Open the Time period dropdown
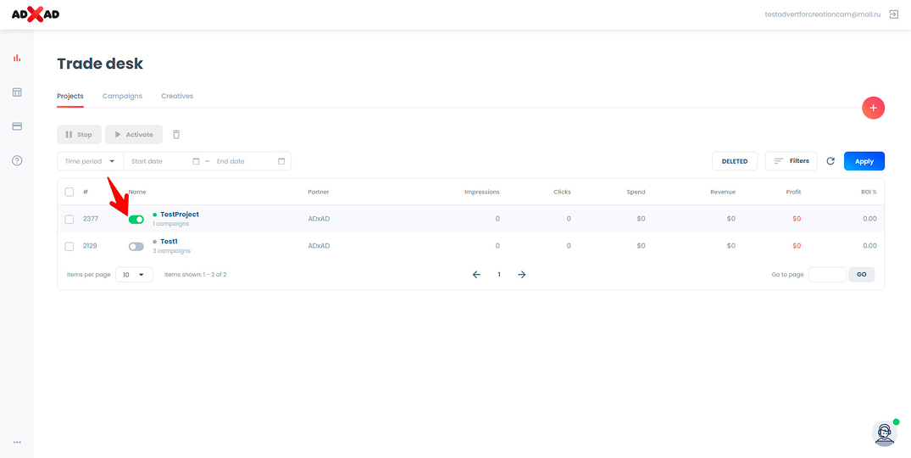The image size is (911, 458). click(90, 161)
